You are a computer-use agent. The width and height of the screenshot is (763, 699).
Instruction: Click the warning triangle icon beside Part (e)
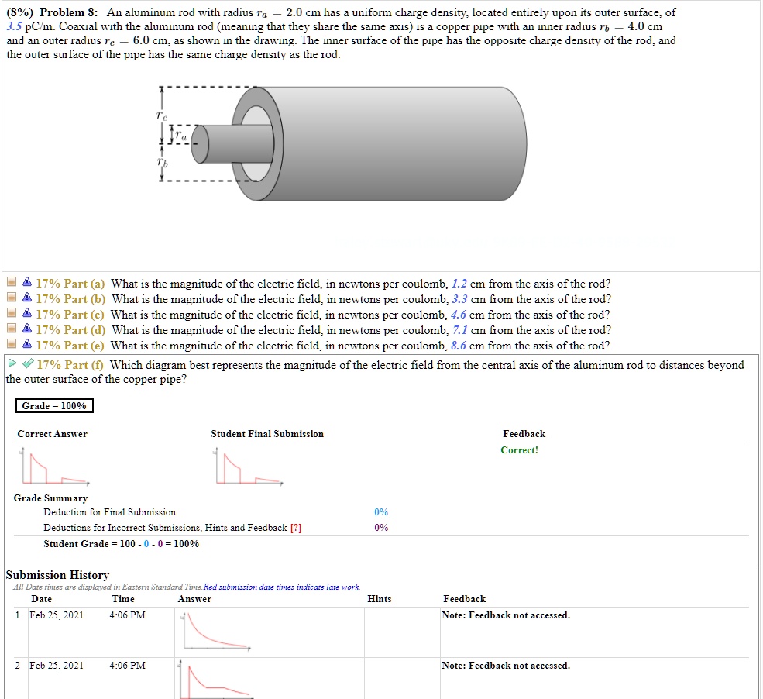click(26, 343)
